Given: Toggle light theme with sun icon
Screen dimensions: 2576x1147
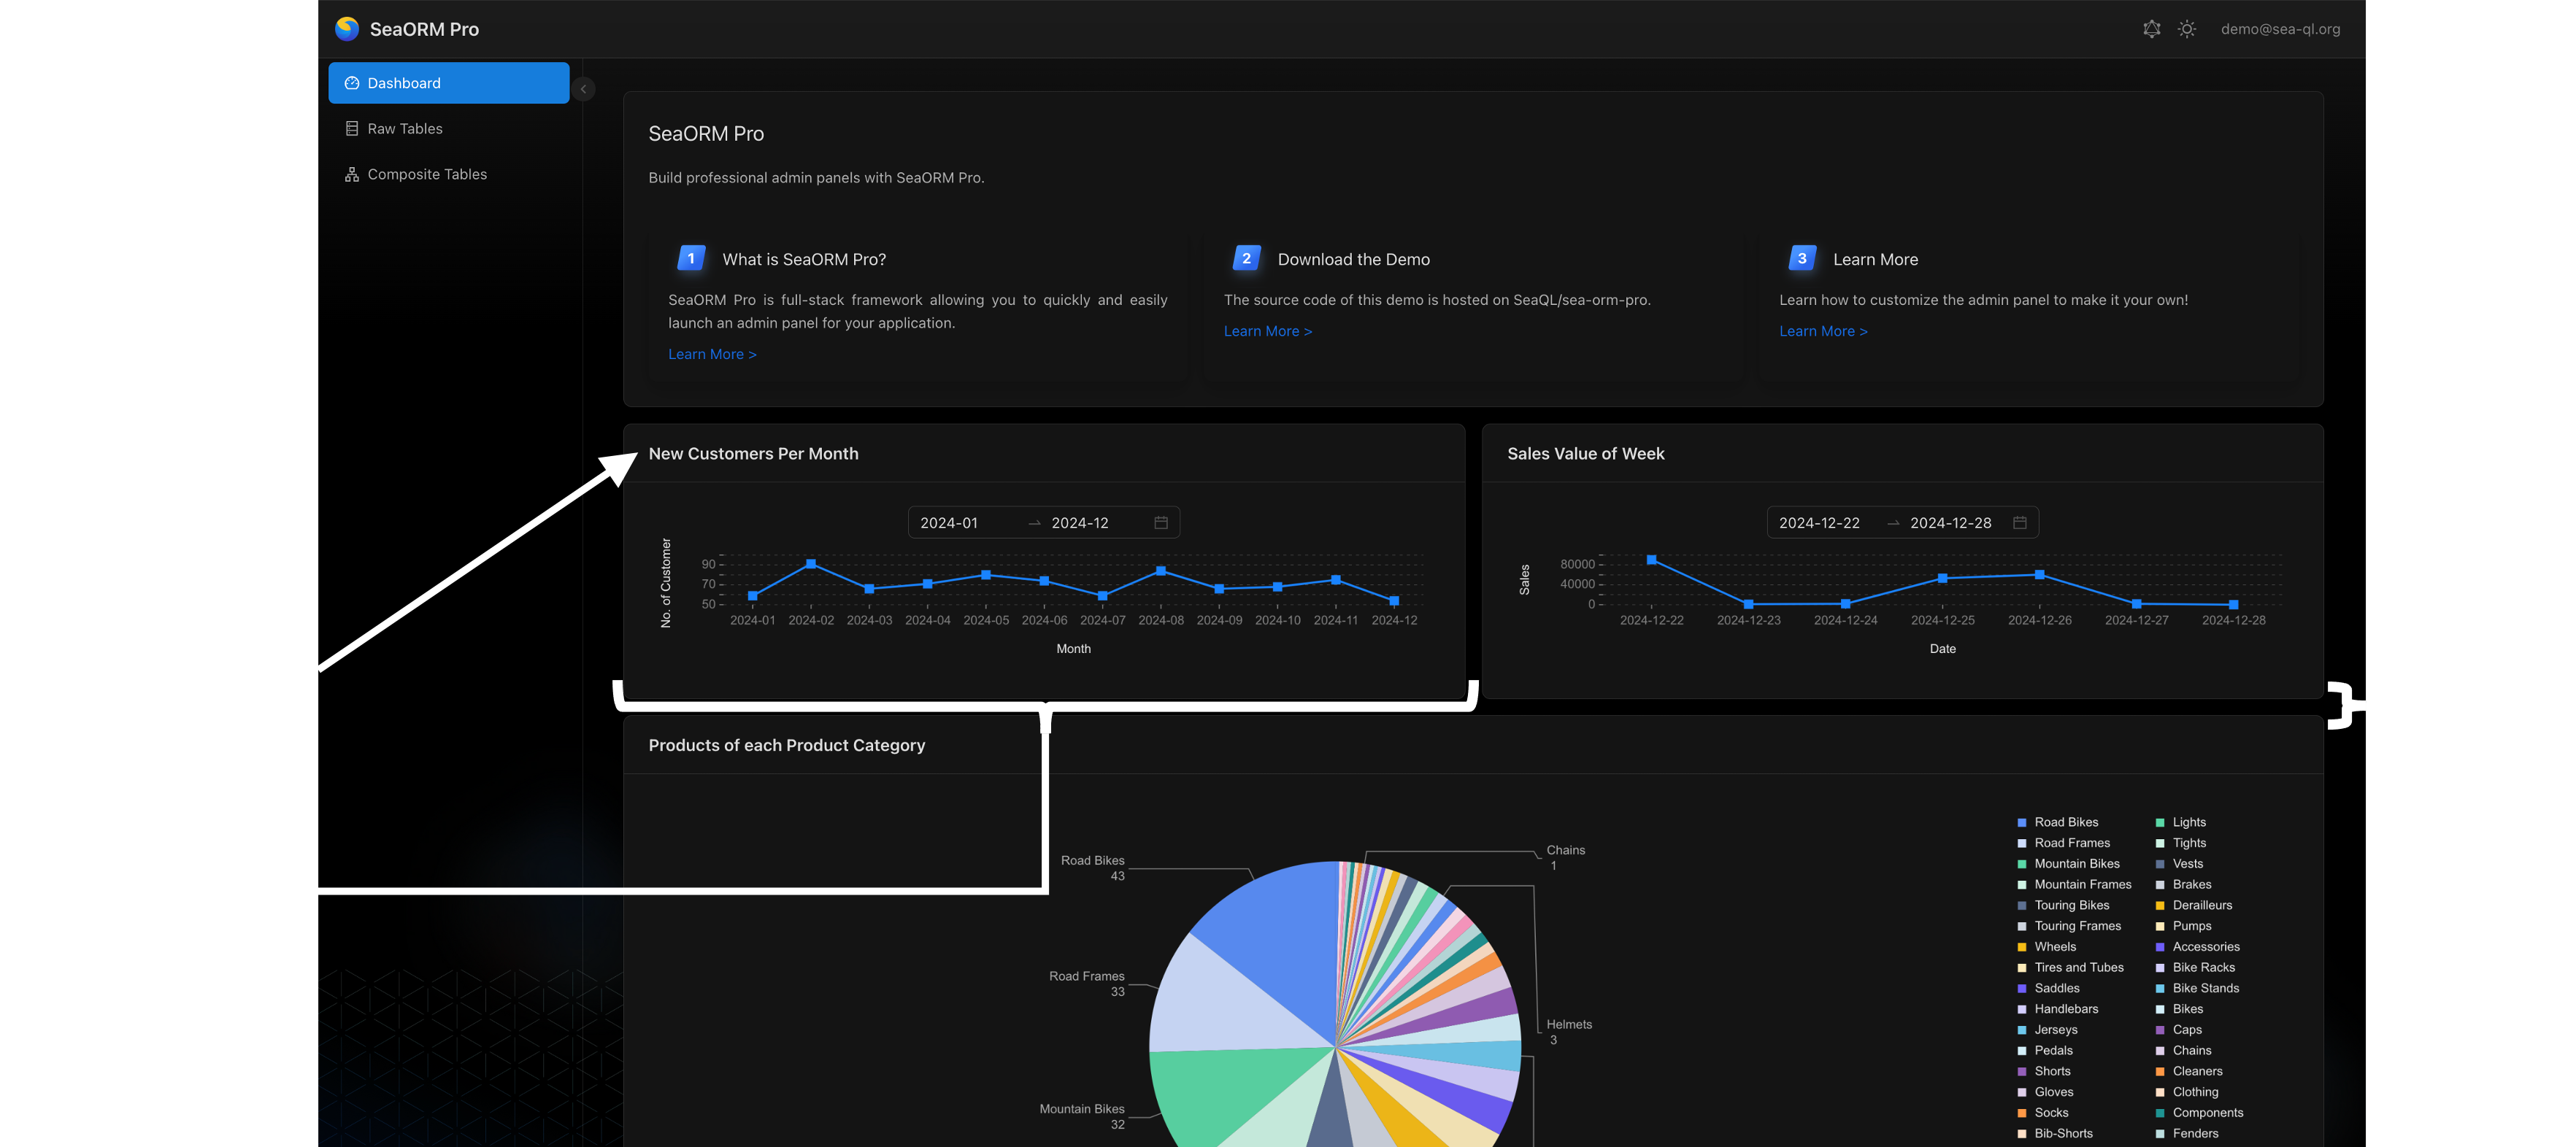Looking at the screenshot, I should point(2187,29).
